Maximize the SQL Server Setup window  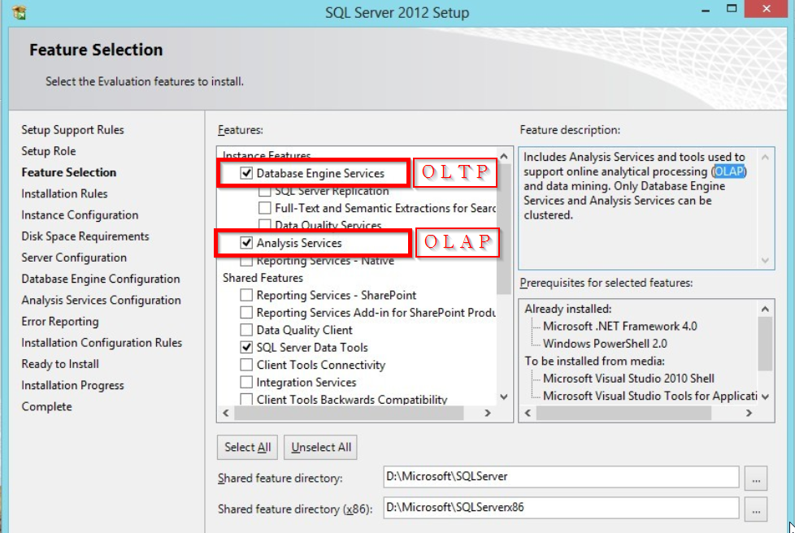click(731, 9)
